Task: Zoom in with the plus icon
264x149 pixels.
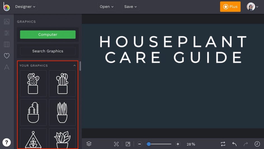Action: click(x=178, y=144)
